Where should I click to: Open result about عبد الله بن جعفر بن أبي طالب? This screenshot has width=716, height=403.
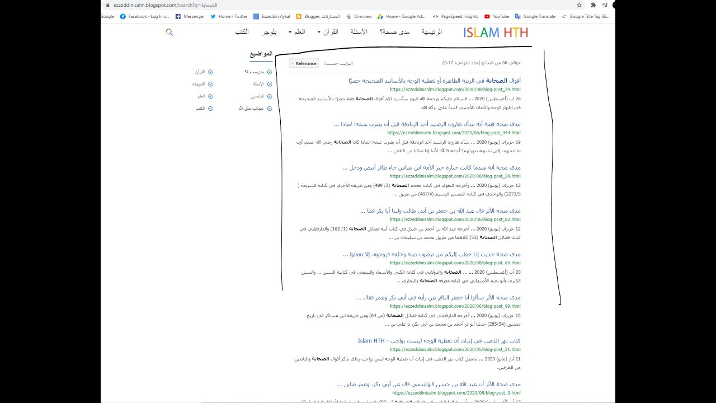pos(440,211)
